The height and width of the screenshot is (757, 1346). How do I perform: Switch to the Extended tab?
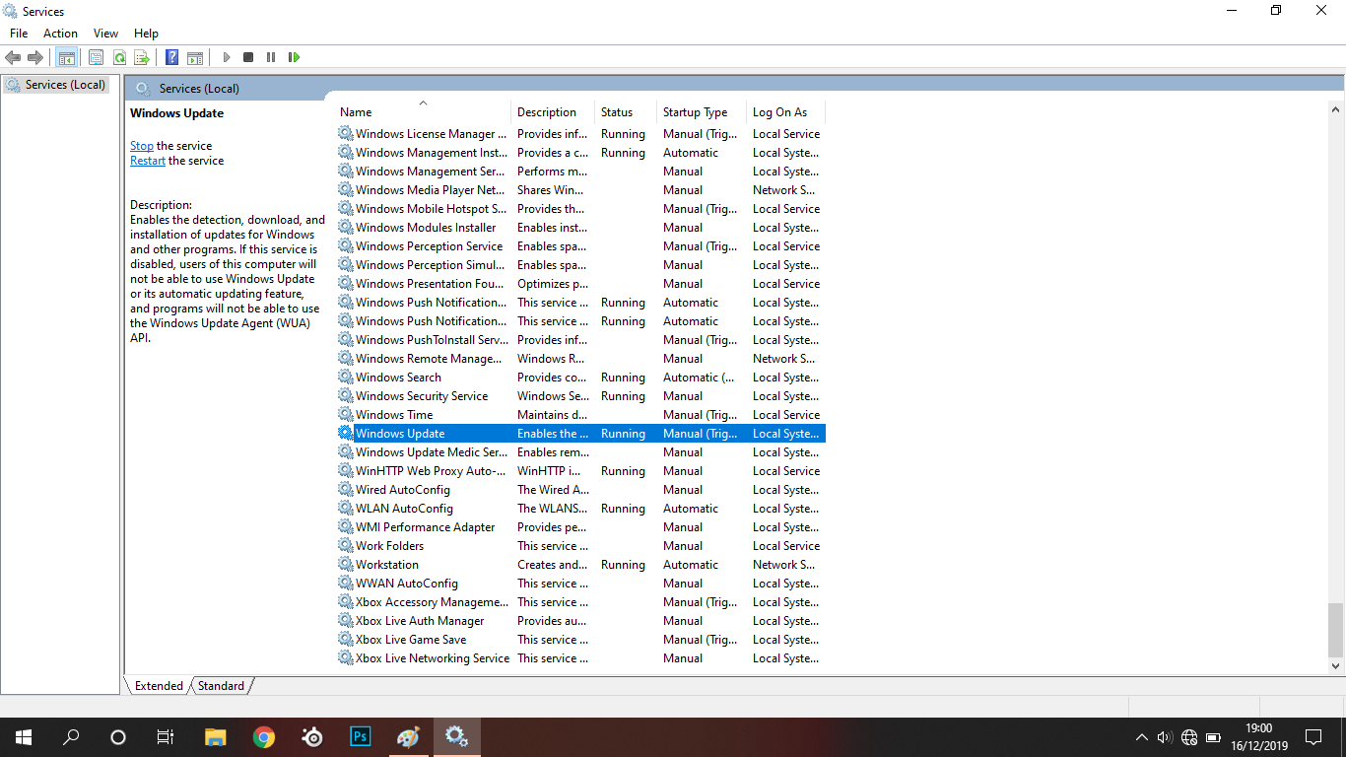click(x=159, y=685)
